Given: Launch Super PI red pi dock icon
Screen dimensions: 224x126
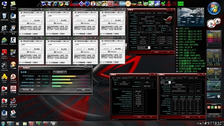Looking at the screenshot, I should point(175,3).
